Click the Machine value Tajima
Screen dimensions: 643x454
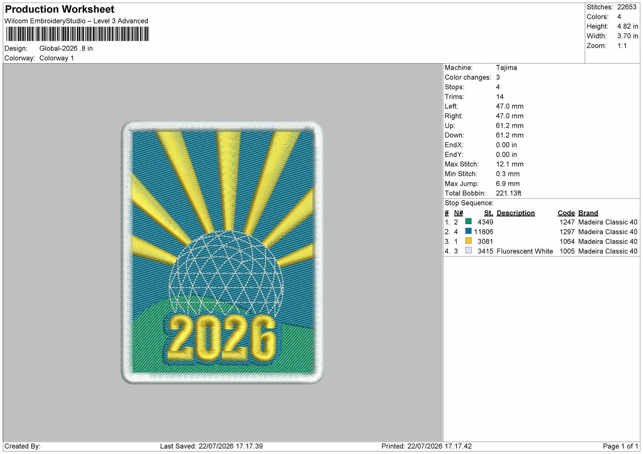506,68
